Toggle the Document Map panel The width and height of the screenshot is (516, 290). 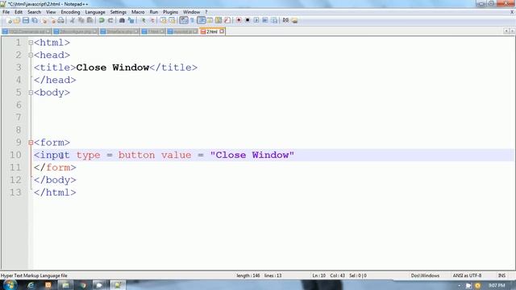point(218,20)
